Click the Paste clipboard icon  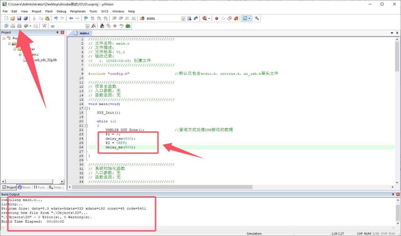pyautogui.click(x=47, y=18)
